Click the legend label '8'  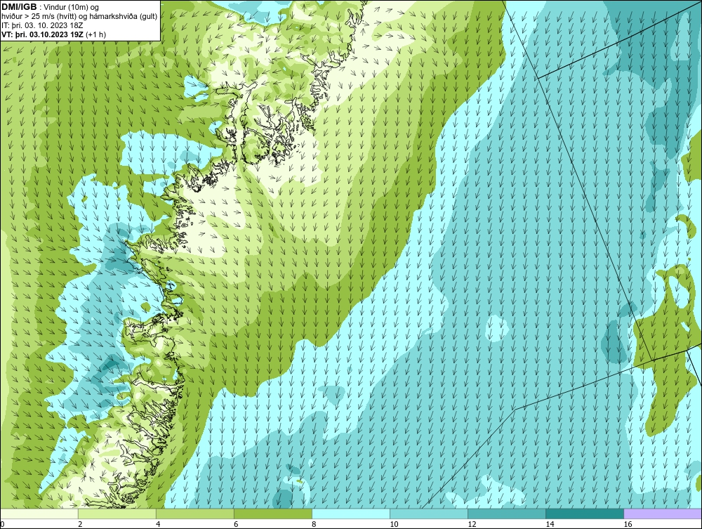(314, 524)
